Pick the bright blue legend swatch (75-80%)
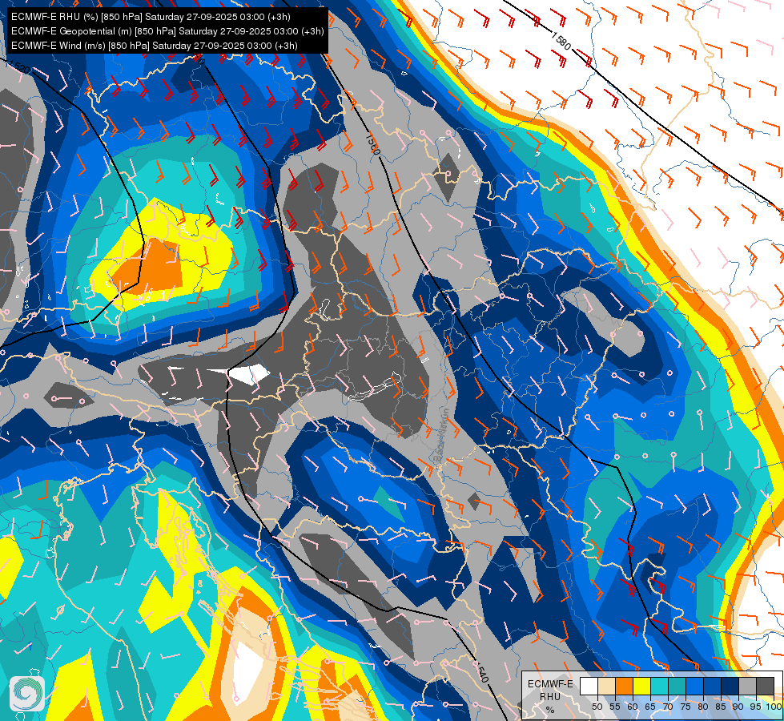784x721 pixels. [694, 686]
